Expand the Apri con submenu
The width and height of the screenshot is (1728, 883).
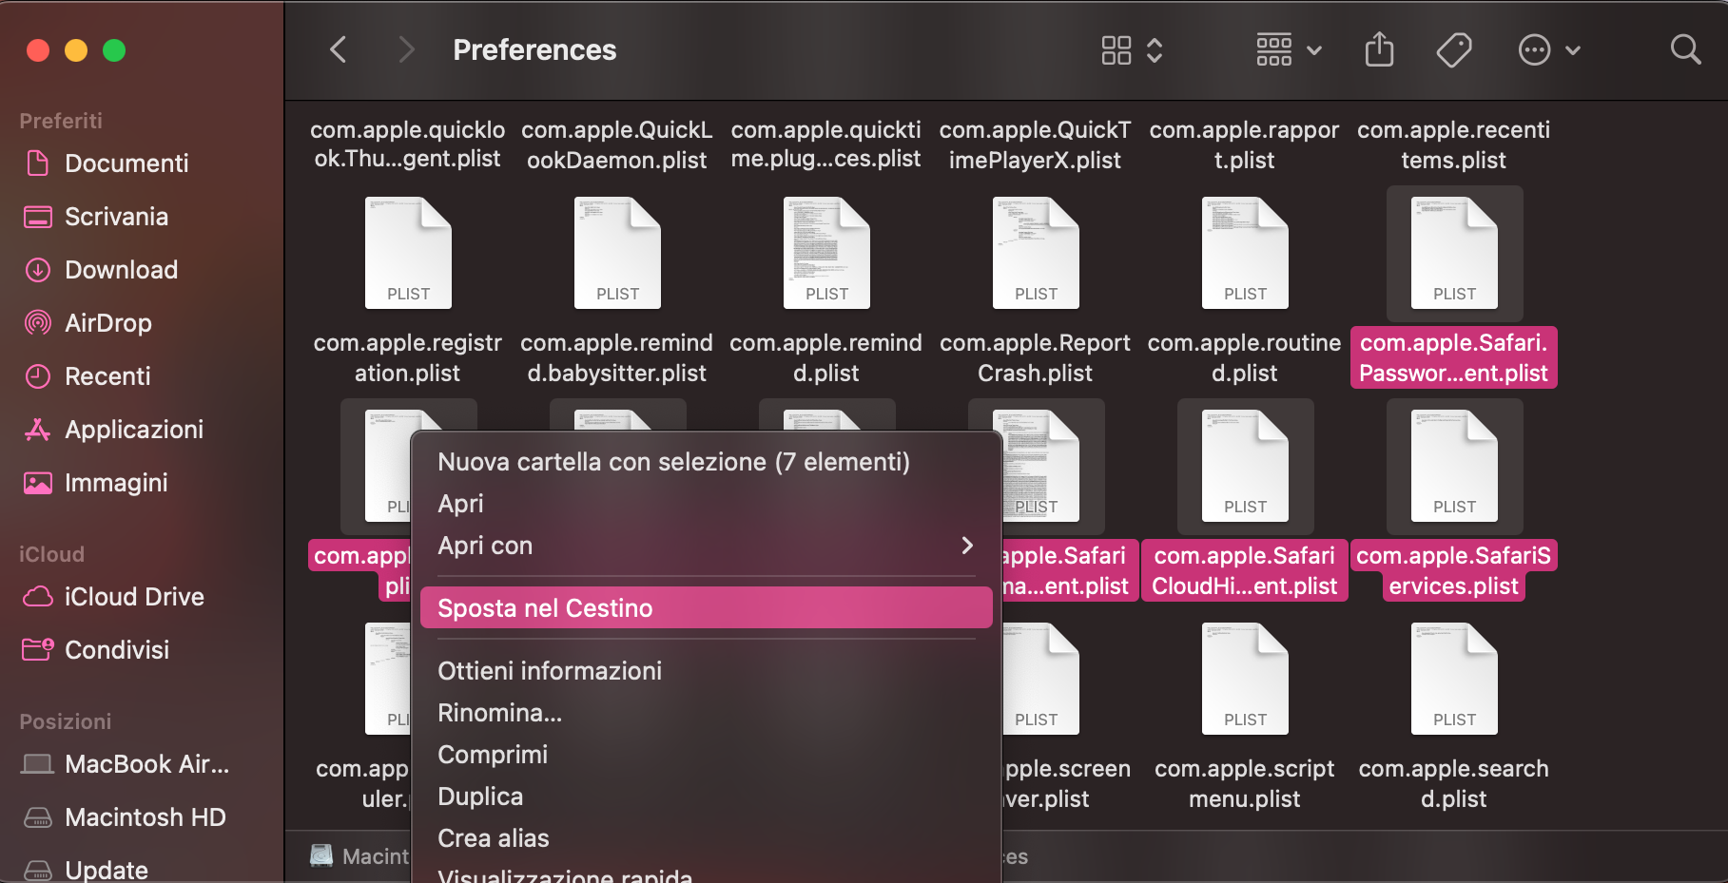[704, 546]
